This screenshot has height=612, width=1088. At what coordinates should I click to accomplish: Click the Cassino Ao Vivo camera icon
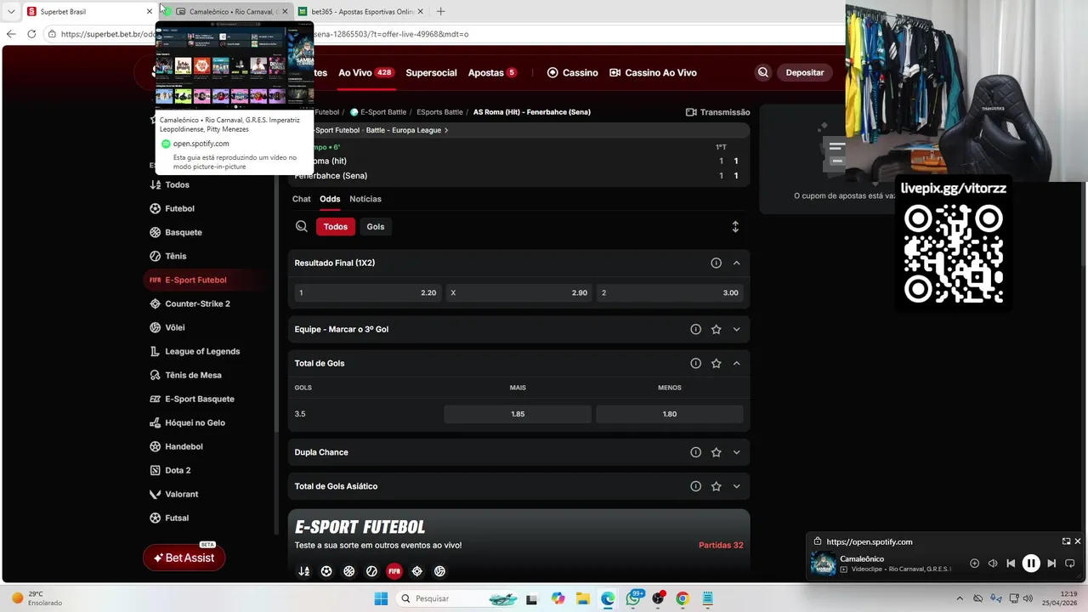[x=615, y=73]
